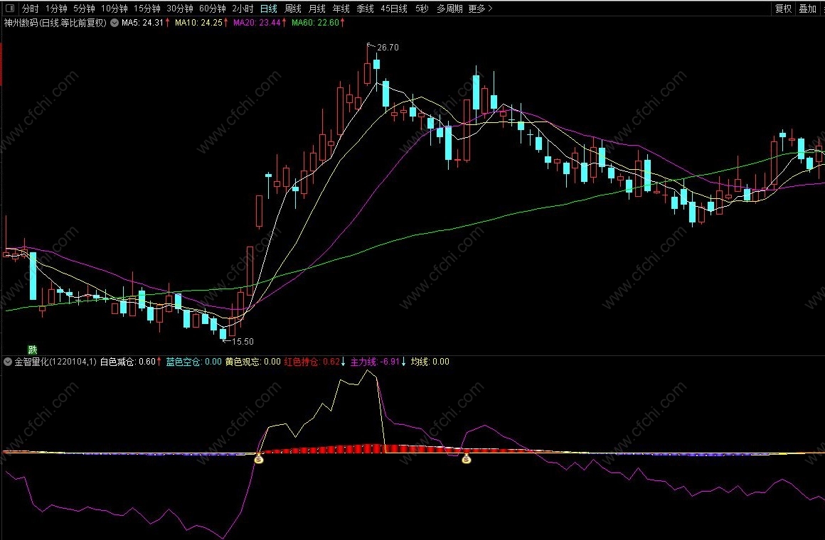This screenshot has width=825, height=540.
Task: Click the MA5: 24.31 value label
Action: (145, 23)
